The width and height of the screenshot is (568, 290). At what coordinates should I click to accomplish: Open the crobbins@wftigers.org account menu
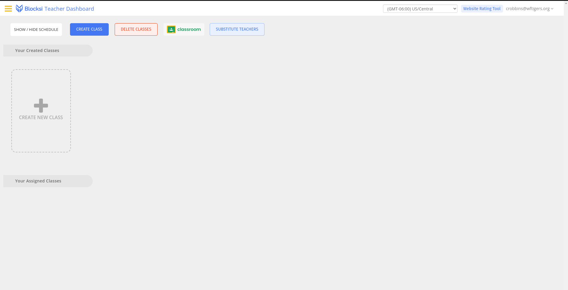pos(530,9)
